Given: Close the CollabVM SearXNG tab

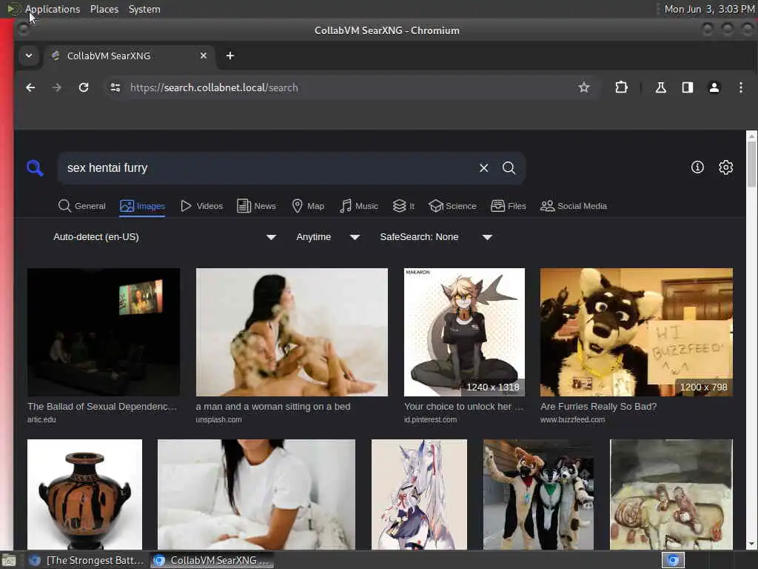Looking at the screenshot, I should point(204,56).
